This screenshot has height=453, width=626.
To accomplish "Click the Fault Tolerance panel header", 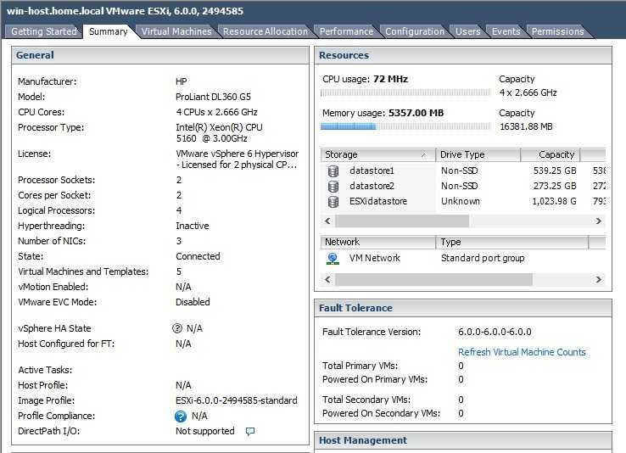I will point(463,308).
